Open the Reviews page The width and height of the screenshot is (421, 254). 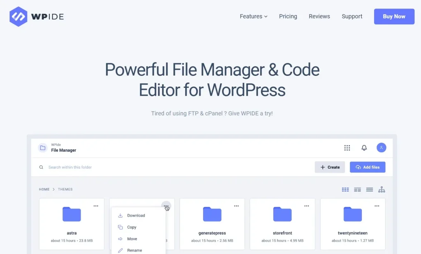[x=319, y=16]
